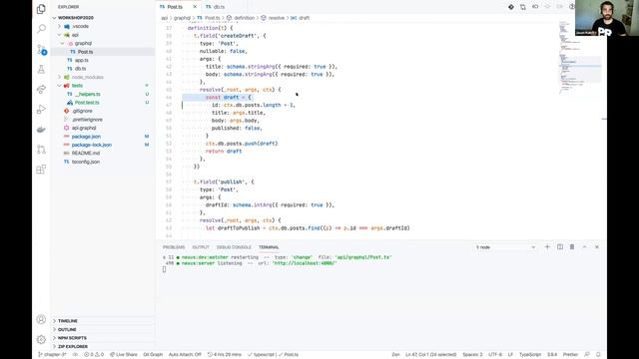The width and height of the screenshot is (639, 359).
Task: Click the chapter-3 branch in status bar
Action: [x=52, y=355]
